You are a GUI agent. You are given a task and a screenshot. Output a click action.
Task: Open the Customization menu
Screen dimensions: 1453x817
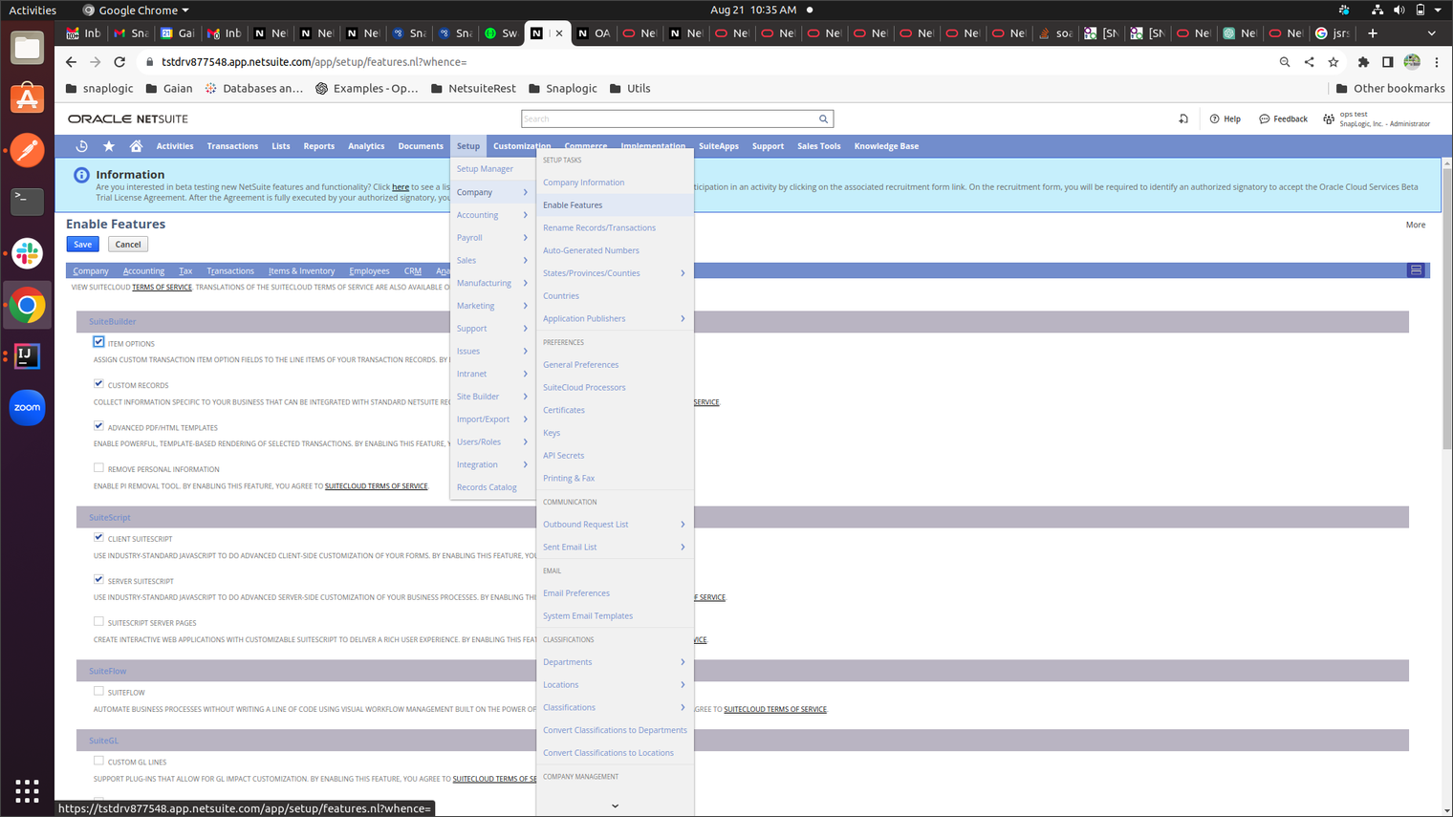coord(520,146)
